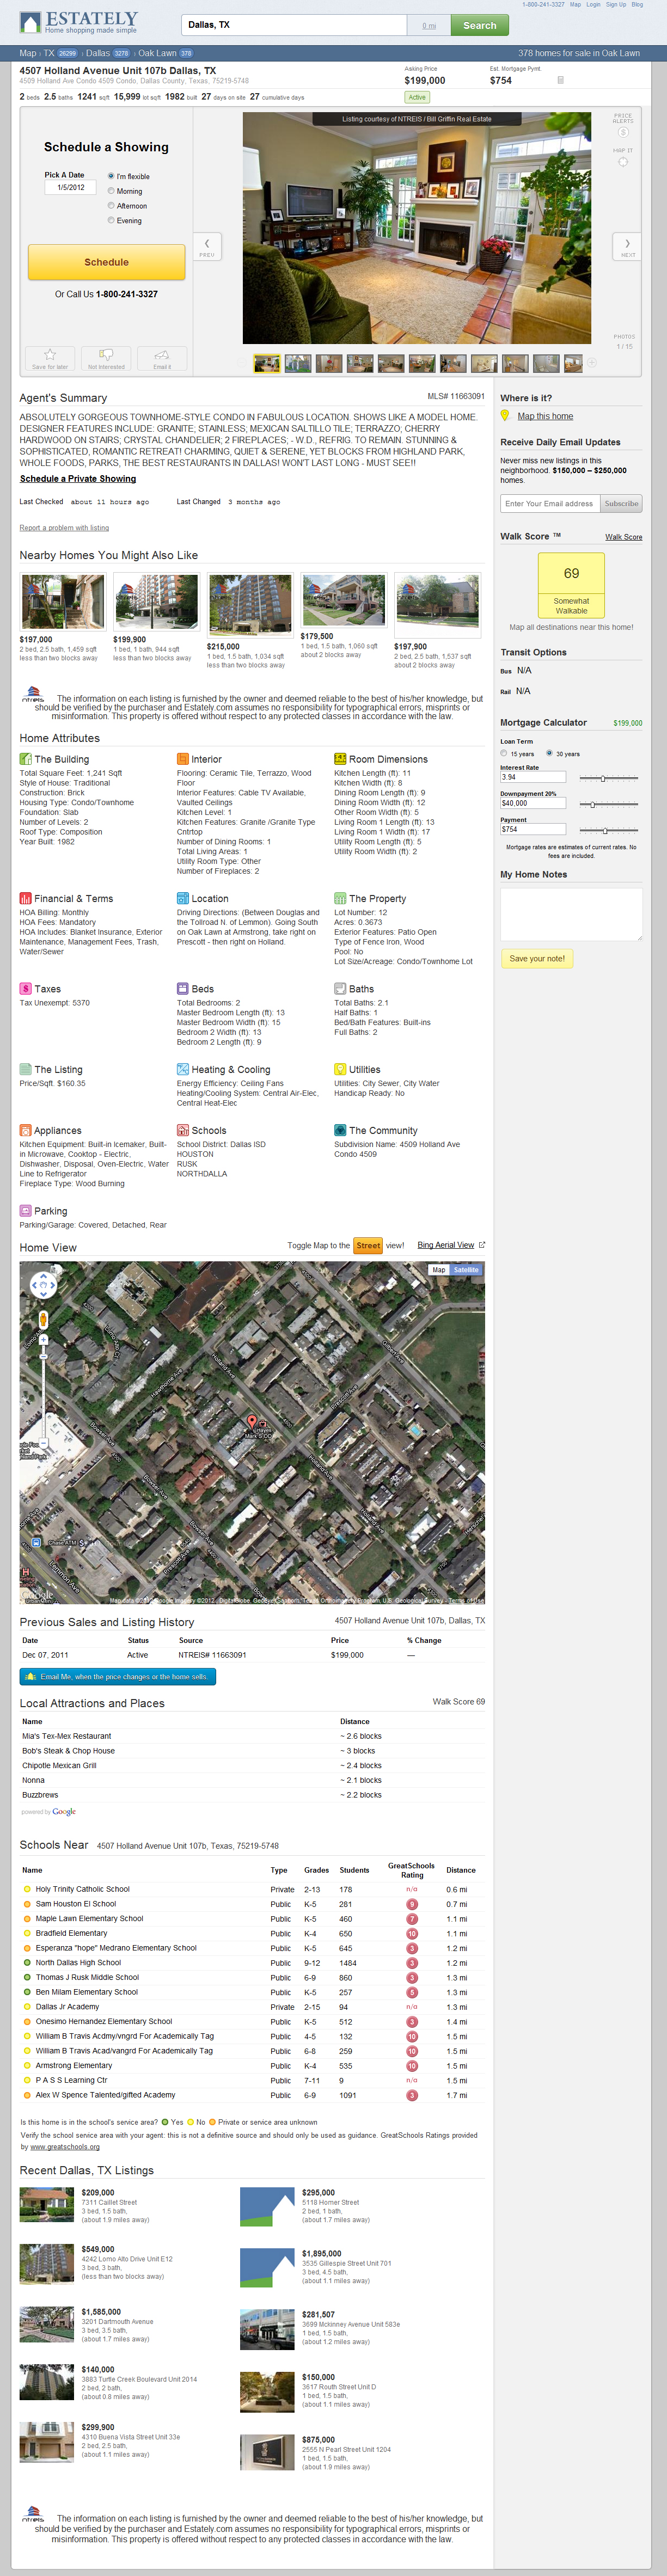Click the Estately logo

(78, 22)
